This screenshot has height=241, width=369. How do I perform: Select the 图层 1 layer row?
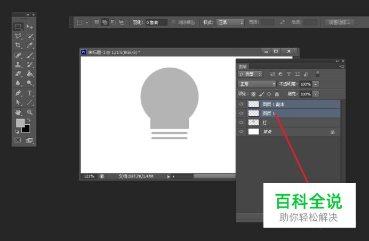pyautogui.click(x=299, y=114)
